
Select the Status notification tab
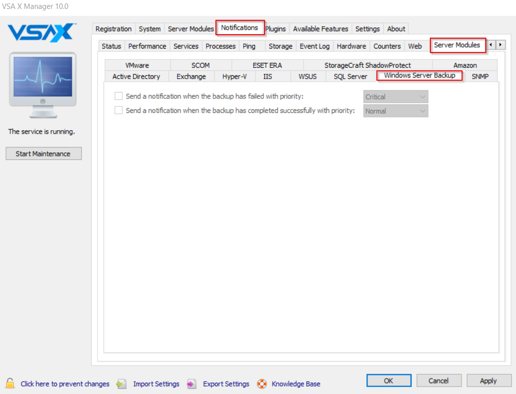(x=111, y=47)
